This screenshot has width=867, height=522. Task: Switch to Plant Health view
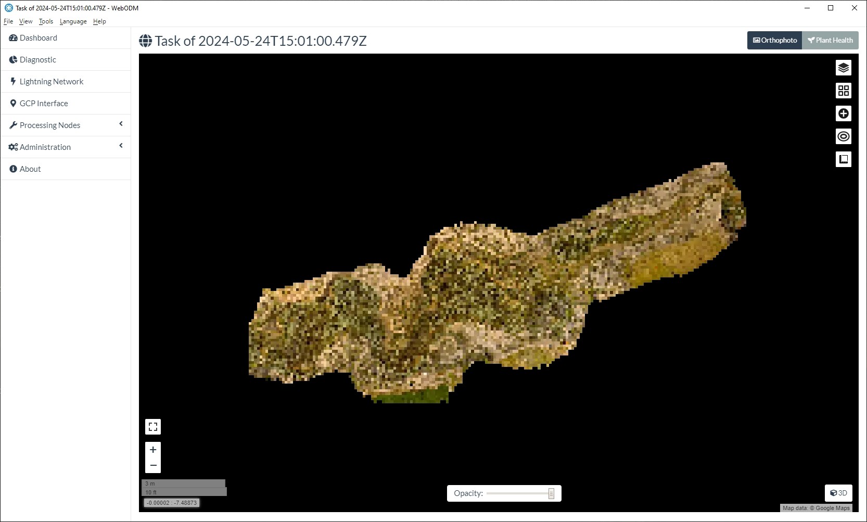tap(830, 40)
